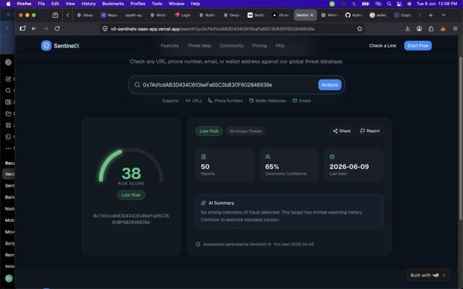Click the Start Free button

pyautogui.click(x=418, y=46)
